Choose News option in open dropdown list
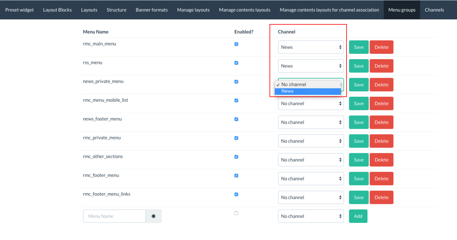This screenshot has height=240, width=457. [307, 91]
